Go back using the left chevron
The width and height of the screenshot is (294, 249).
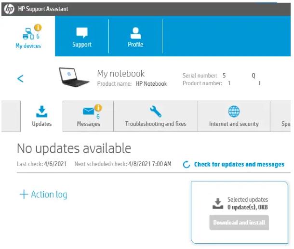(20, 79)
